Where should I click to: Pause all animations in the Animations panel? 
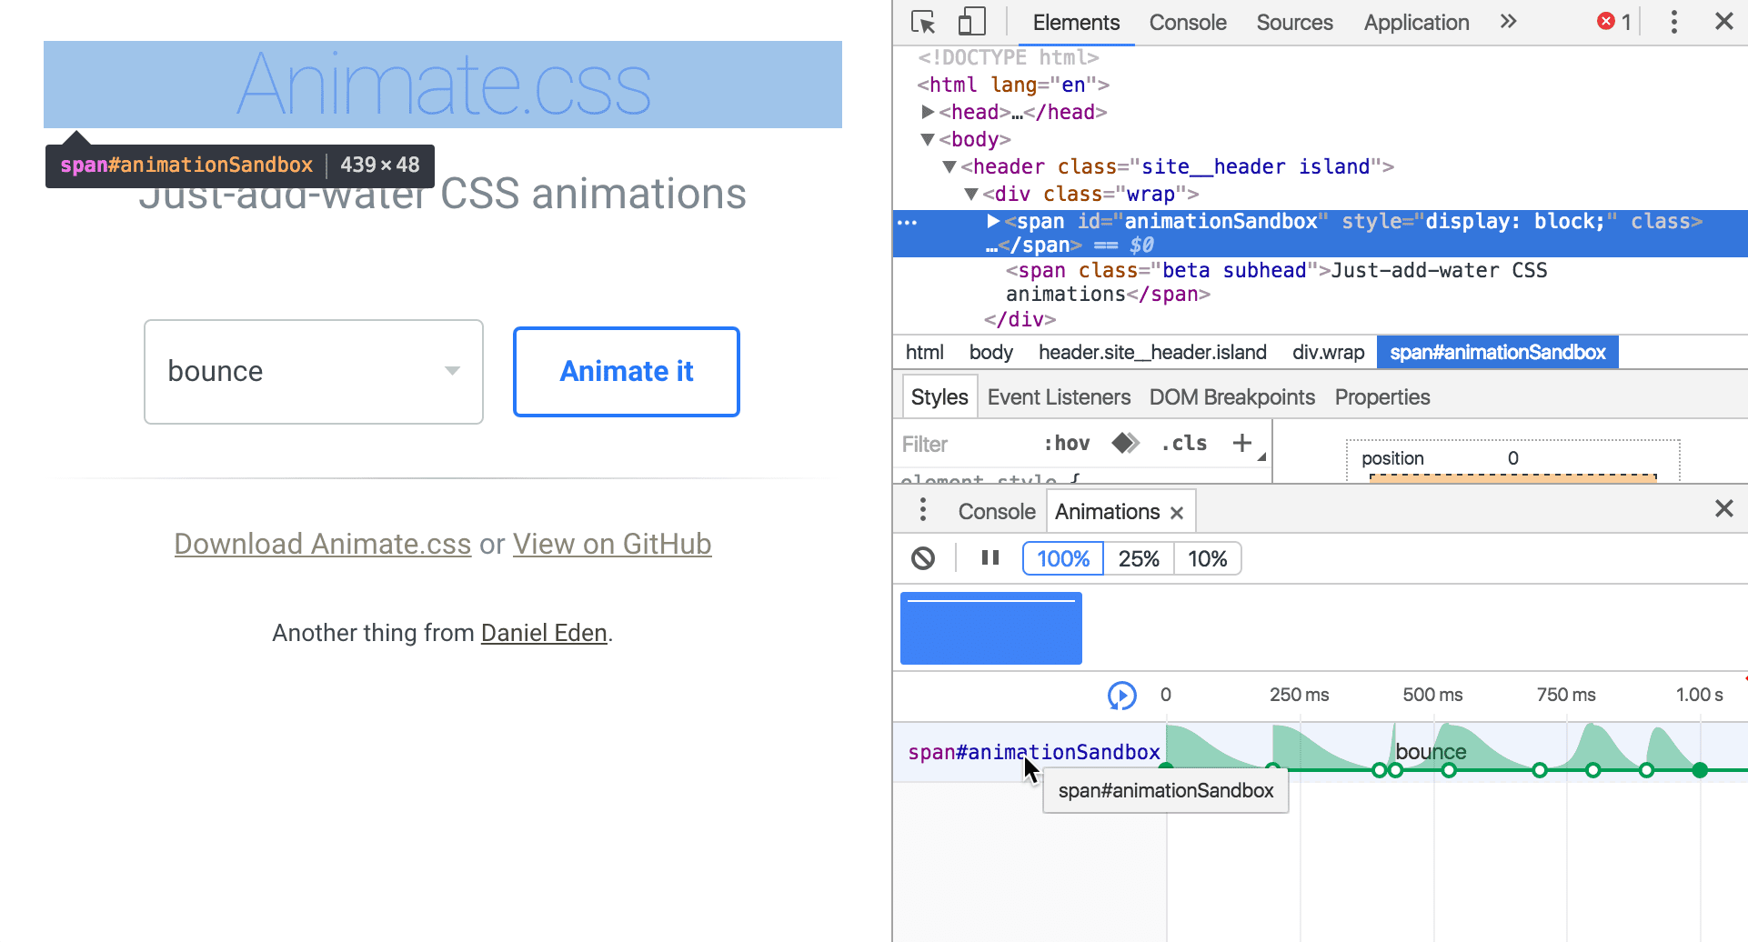point(990,557)
